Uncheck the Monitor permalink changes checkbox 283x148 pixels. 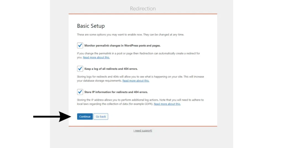point(80,45)
